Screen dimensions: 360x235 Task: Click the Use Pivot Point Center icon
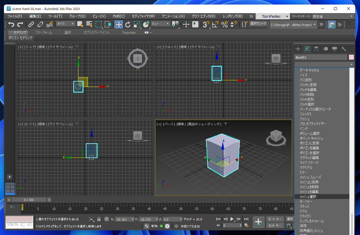(x=175, y=24)
